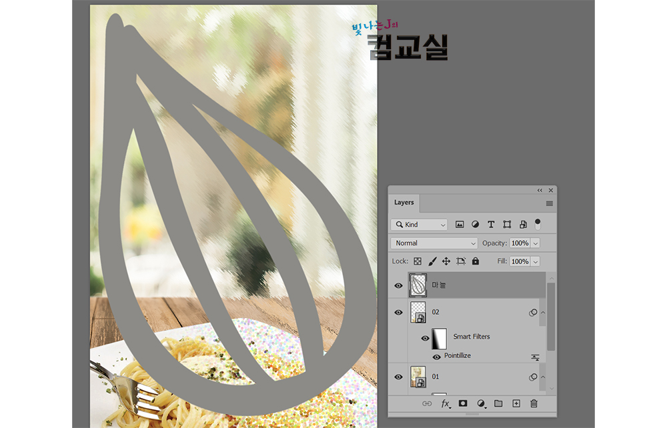Toggle Pointillize filter visibility
This screenshot has height=428, width=667.
436,357
